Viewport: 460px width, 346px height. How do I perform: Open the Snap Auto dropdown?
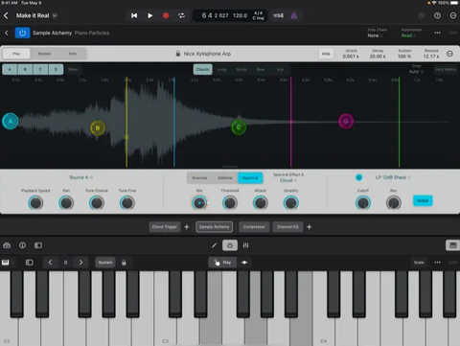(x=416, y=69)
